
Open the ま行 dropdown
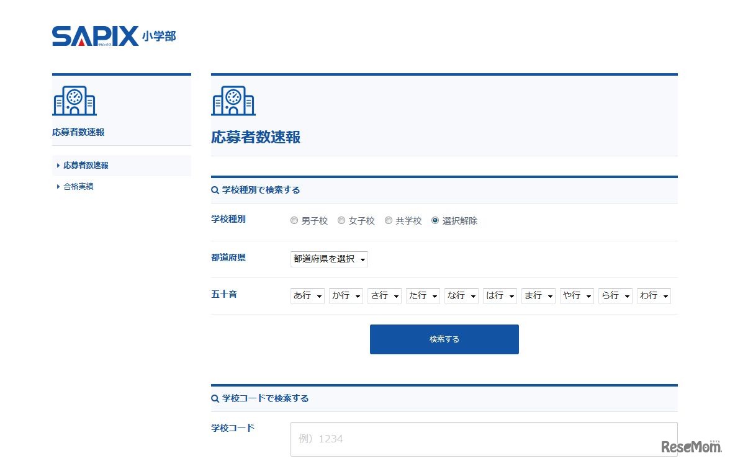click(x=538, y=296)
